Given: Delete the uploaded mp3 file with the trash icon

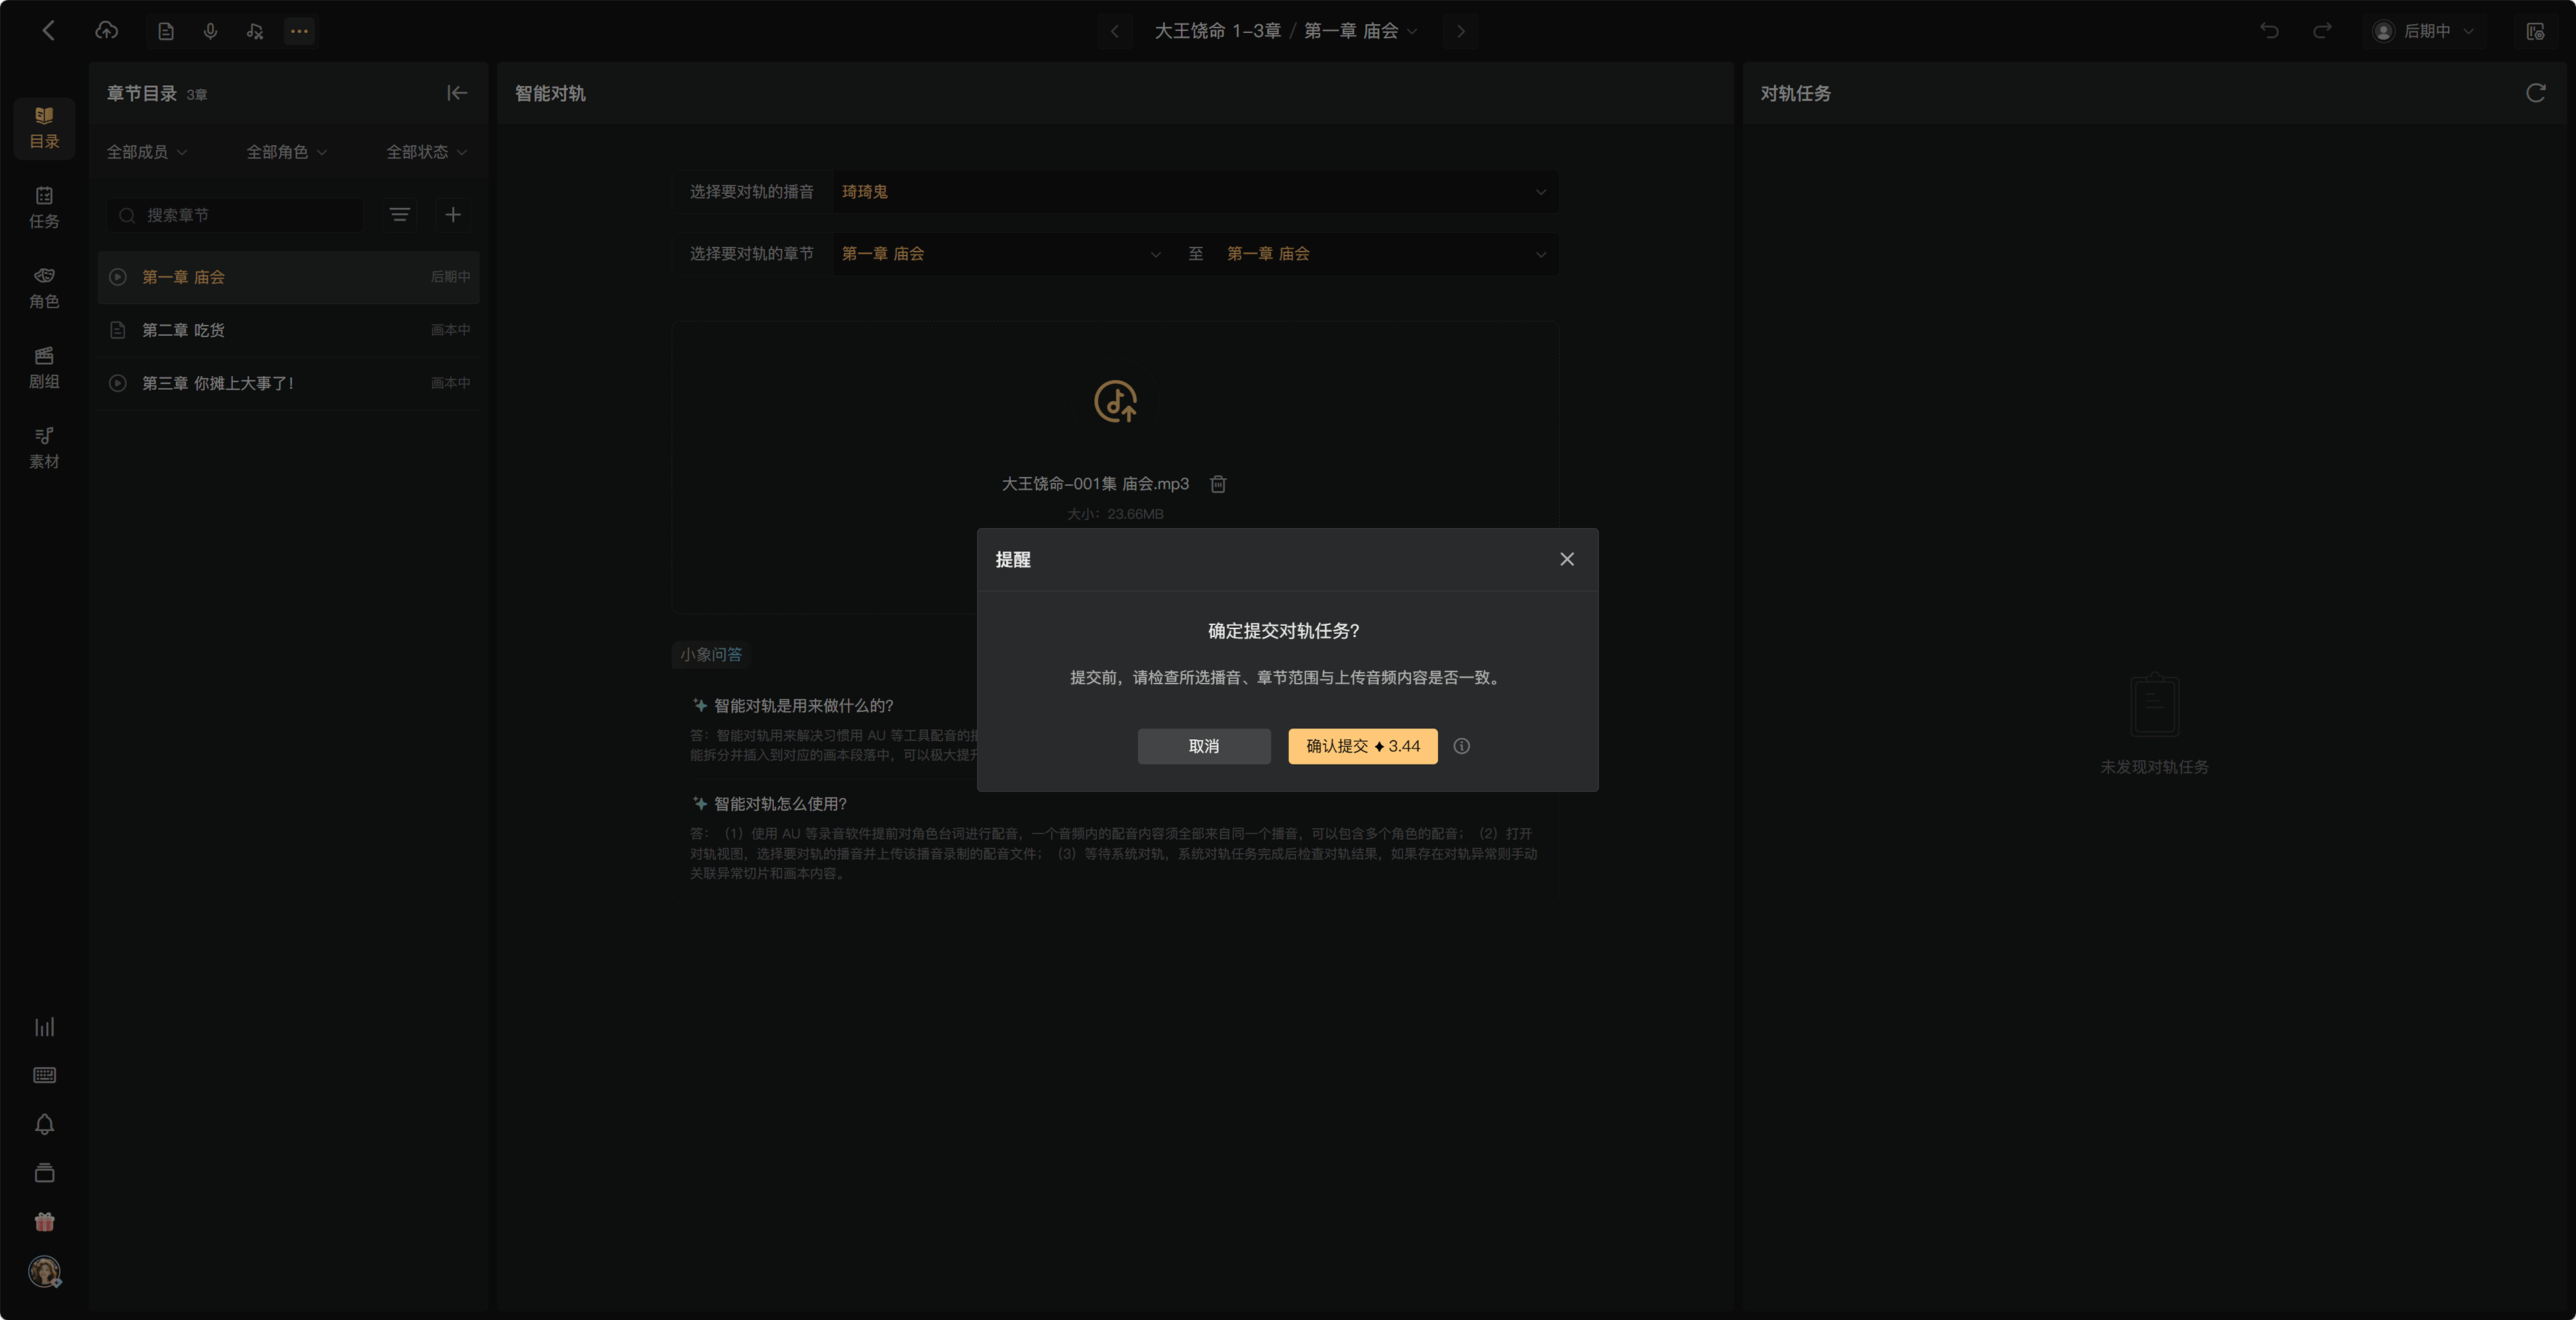Looking at the screenshot, I should pos(1218,484).
